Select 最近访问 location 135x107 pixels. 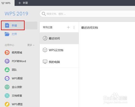pos(59,38)
